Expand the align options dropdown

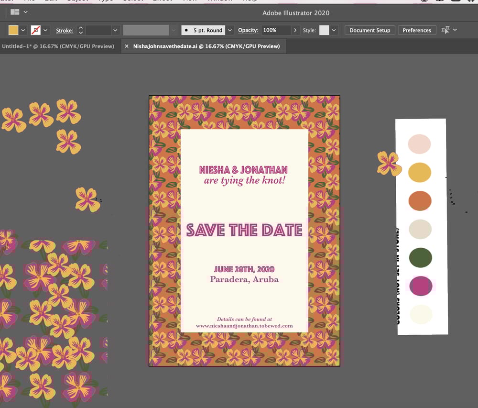tap(455, 30)
